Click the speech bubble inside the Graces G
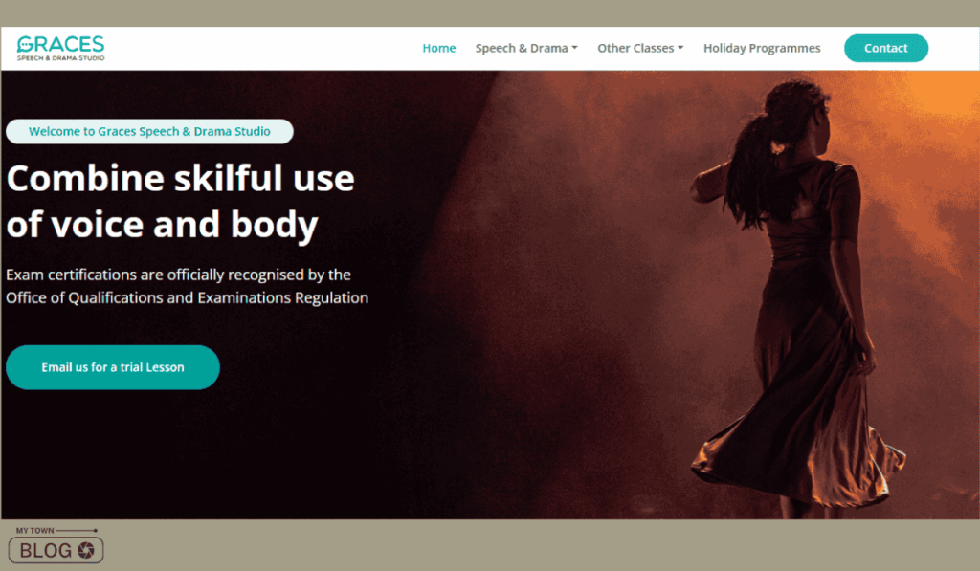The width and height of the screenshot is (980, 571). point(24,45)
